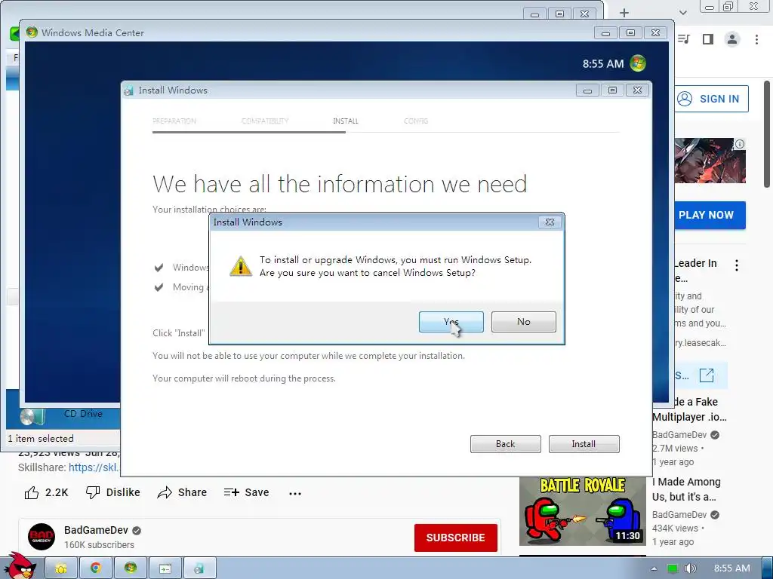Screen dimensions: 773x579
Task: Click the CD Drive icon in Explorer window
Action: coord(32,416)
